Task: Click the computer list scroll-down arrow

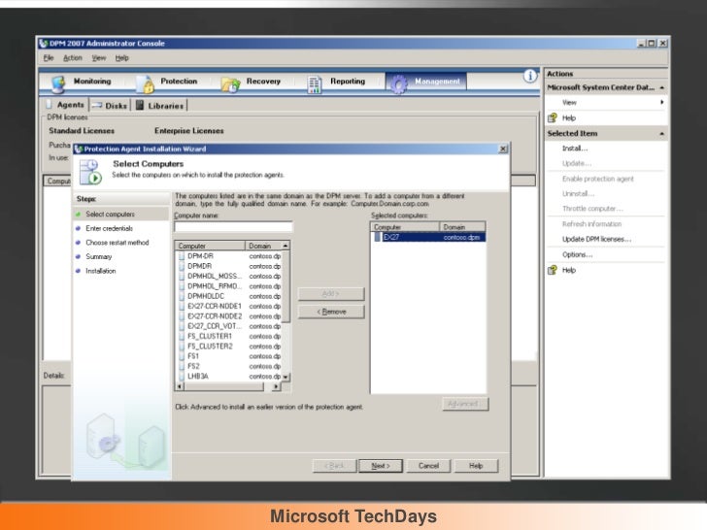Action: 286,377
